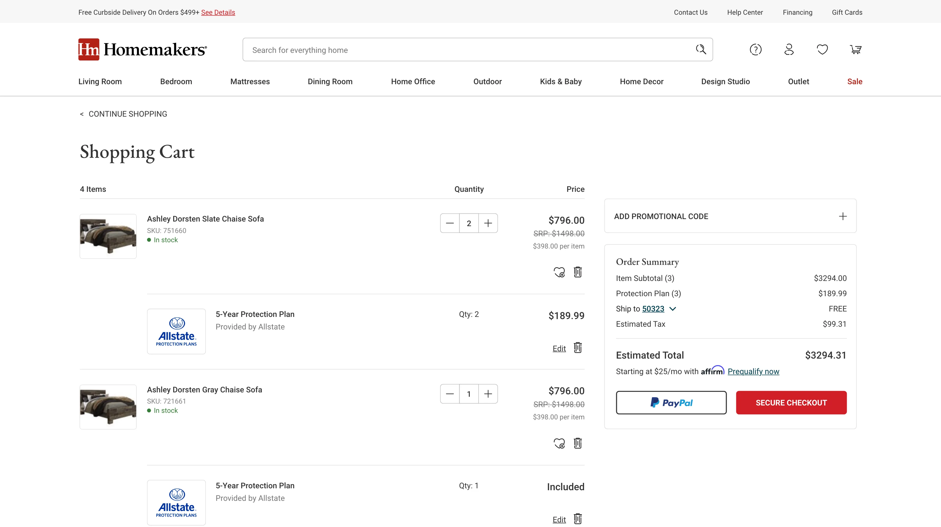The image size is (941, 527).
Task: Open the Ship to zip dropdown chevron
Action: [x=673, y=309]
